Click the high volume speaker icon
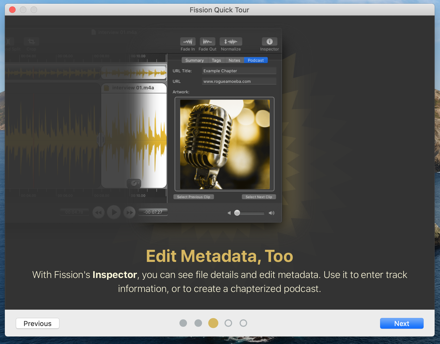 [x=272, y=213]
